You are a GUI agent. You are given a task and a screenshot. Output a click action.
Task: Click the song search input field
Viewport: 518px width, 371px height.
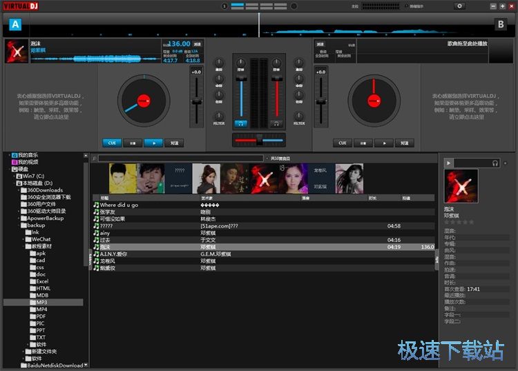181,159
